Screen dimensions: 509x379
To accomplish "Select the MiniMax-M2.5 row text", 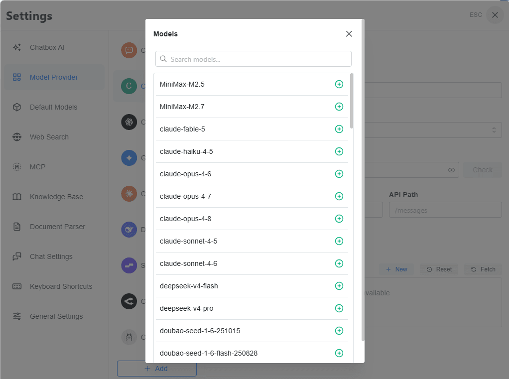I will pyautogui.click(x=182, y=84).
